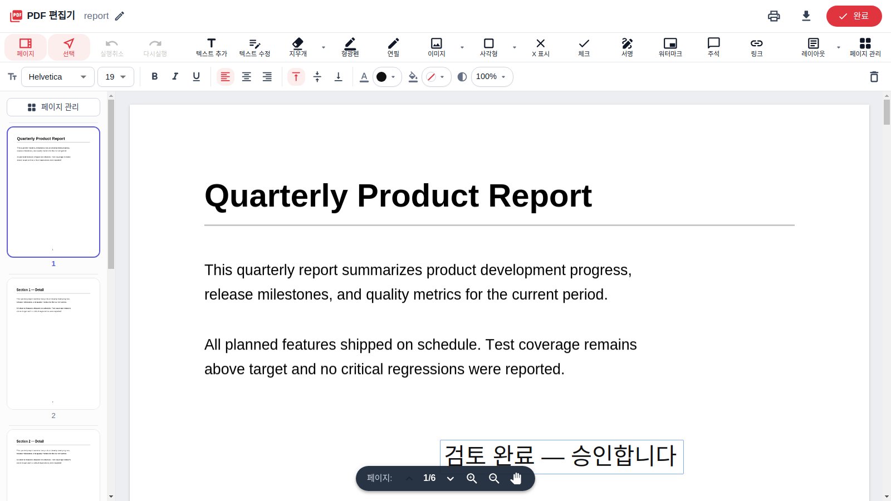Open the font size 19 dropdown
The height and width of the screenshot is (501, 891).
(x=116, y=77)
